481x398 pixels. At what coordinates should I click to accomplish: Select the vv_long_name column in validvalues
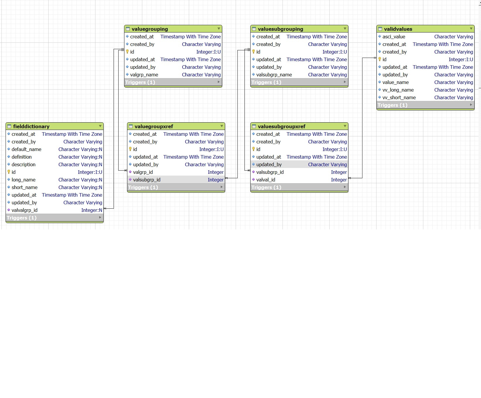point(398,90)
